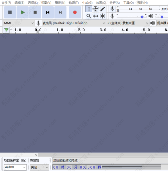Click the Pause button
The image size is (168, 171).
click(10, 12)
